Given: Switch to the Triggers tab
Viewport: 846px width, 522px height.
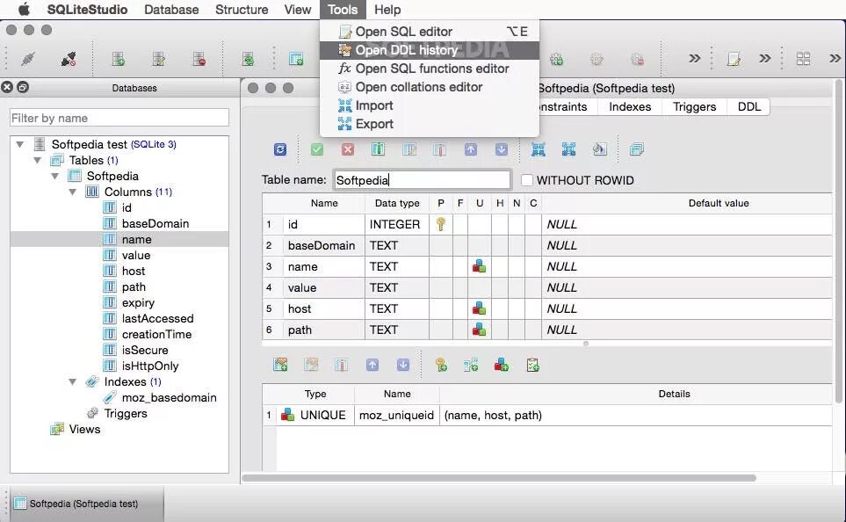Looking at the screenshot, I should 694,107.
